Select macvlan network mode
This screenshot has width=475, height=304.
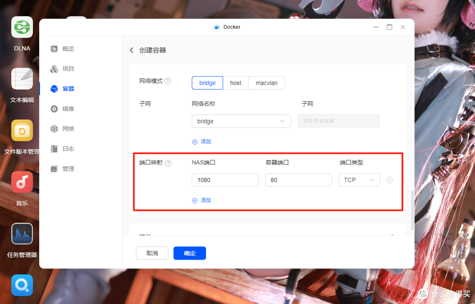[267, 83]
